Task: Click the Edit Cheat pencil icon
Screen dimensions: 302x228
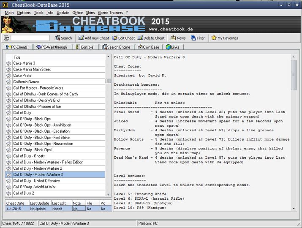Action: tap(115, 38)
